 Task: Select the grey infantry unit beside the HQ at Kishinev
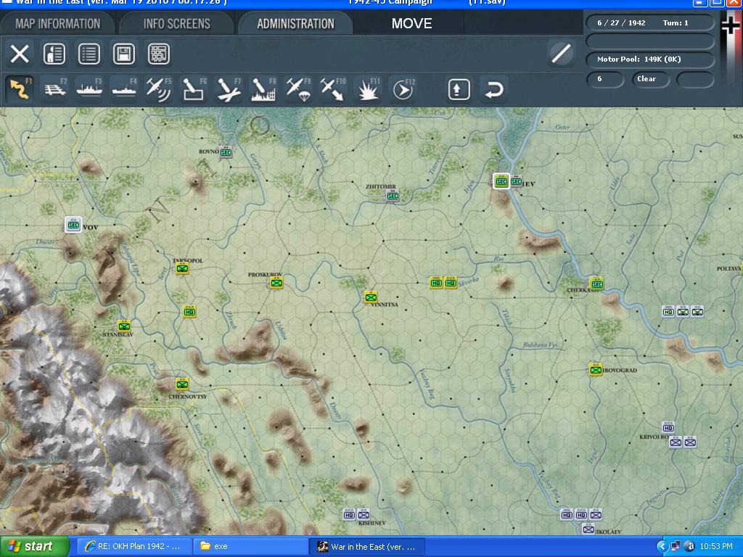click(x=364, y=514)
